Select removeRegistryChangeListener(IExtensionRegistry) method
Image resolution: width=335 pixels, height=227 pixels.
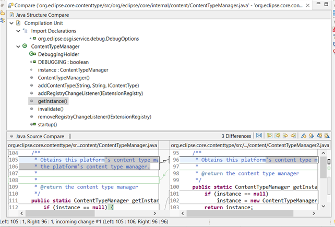click(94, 117)
